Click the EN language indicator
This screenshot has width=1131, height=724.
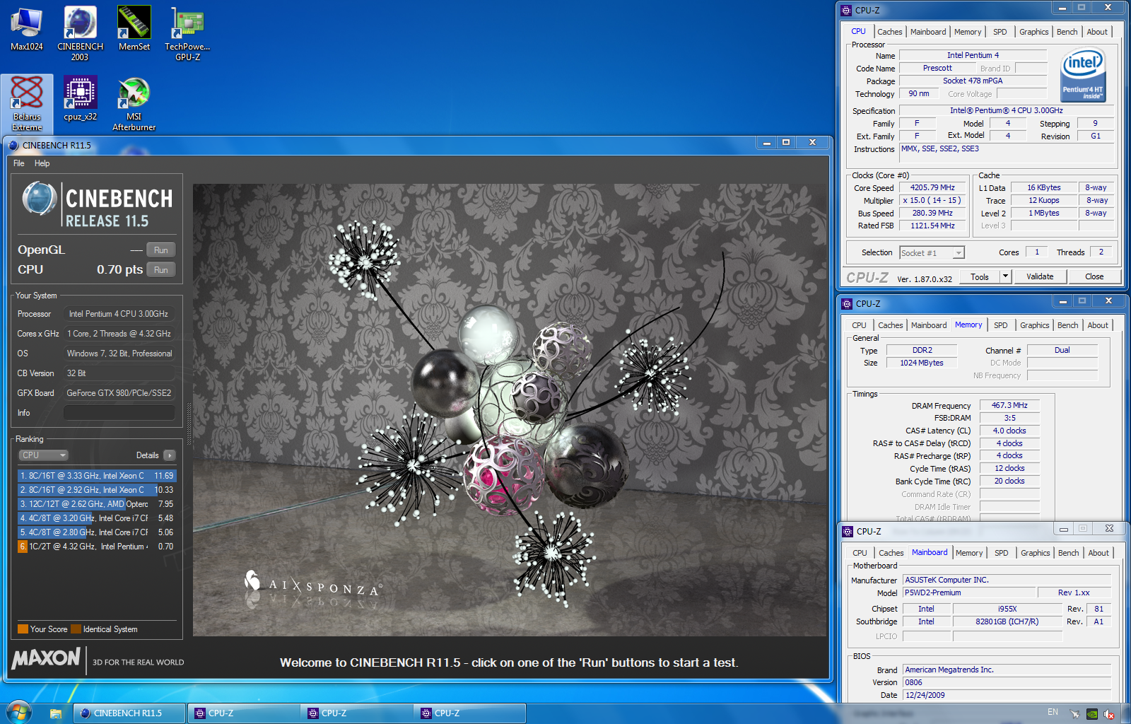(1053, 712)
